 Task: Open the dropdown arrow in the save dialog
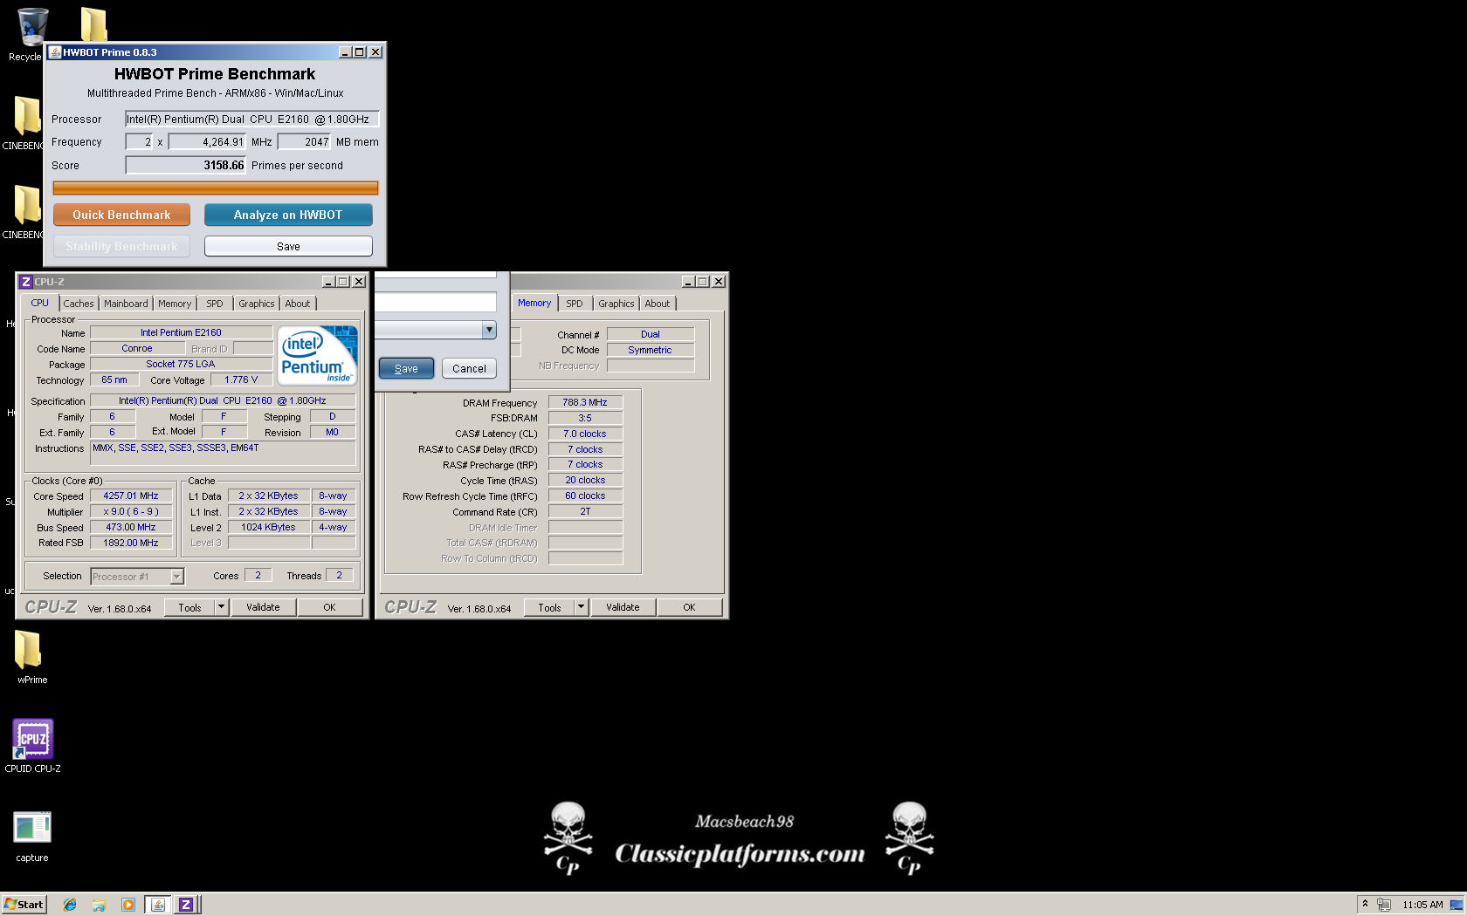pos(489,330)
